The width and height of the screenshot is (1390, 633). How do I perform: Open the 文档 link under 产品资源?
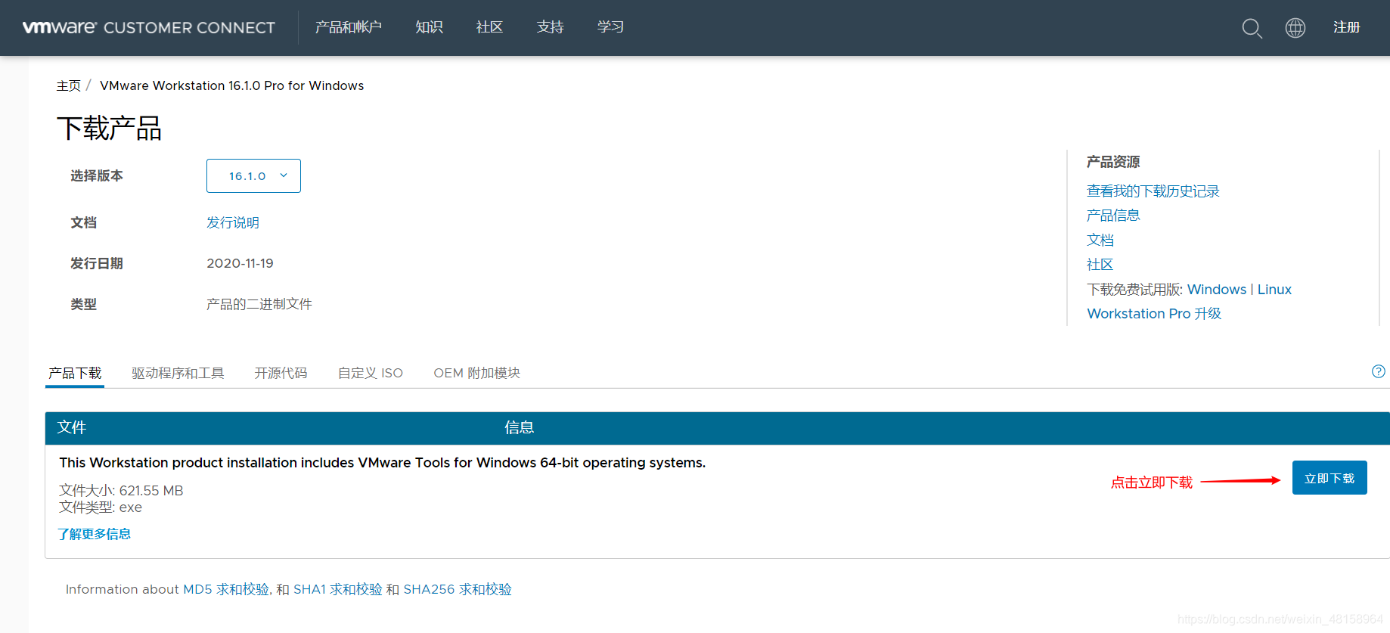(1100, 240)
